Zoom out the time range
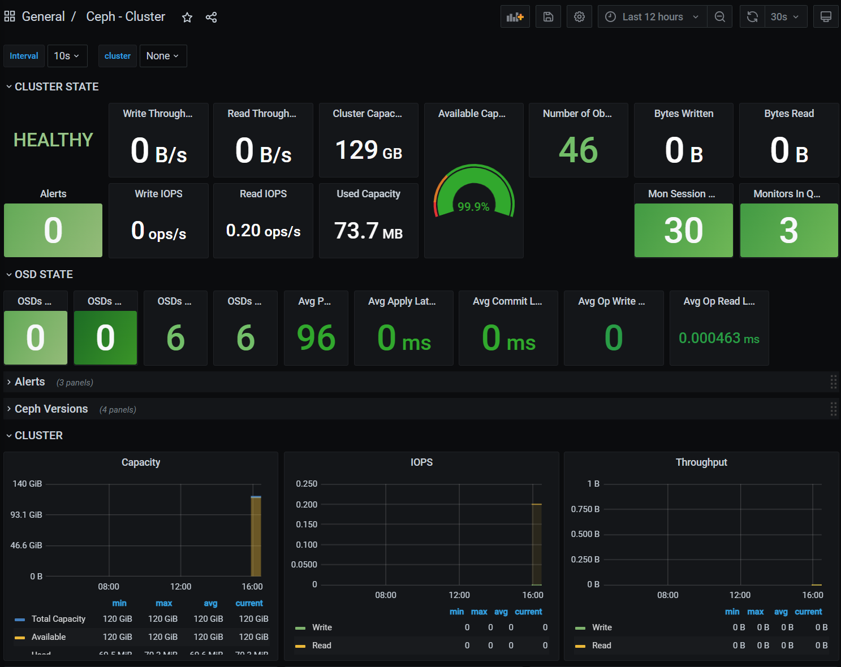This screenshot has width=841, height=667. click(720, 17)
